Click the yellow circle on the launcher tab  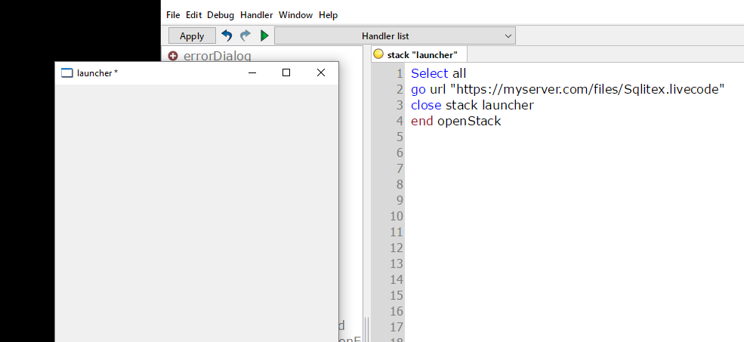click(x=378, y=54)
